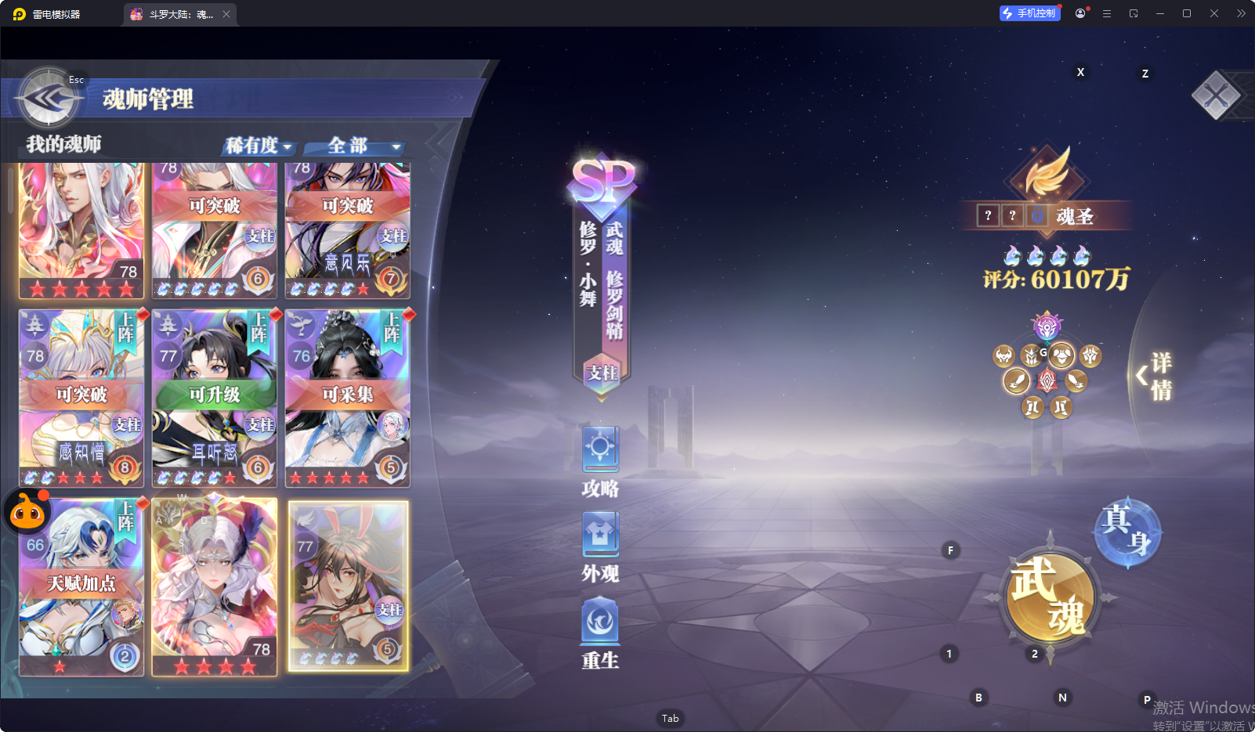Select the white-haired five-red-star hero card
Screen dimensions: 1255x732
(81, 230)
